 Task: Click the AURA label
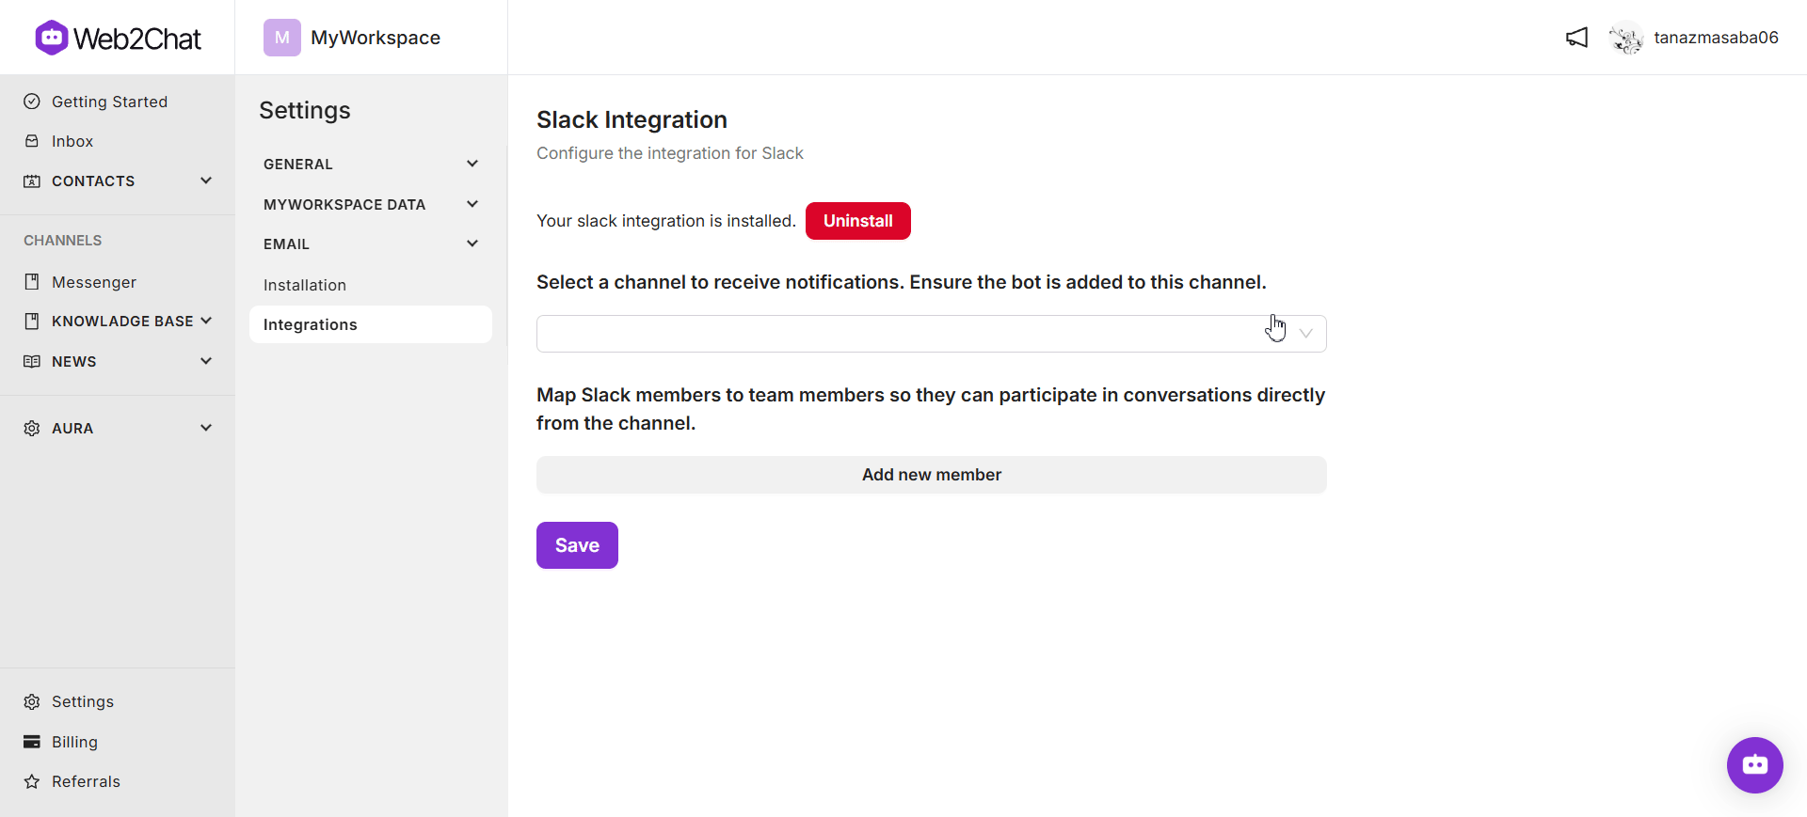[72, 428]
